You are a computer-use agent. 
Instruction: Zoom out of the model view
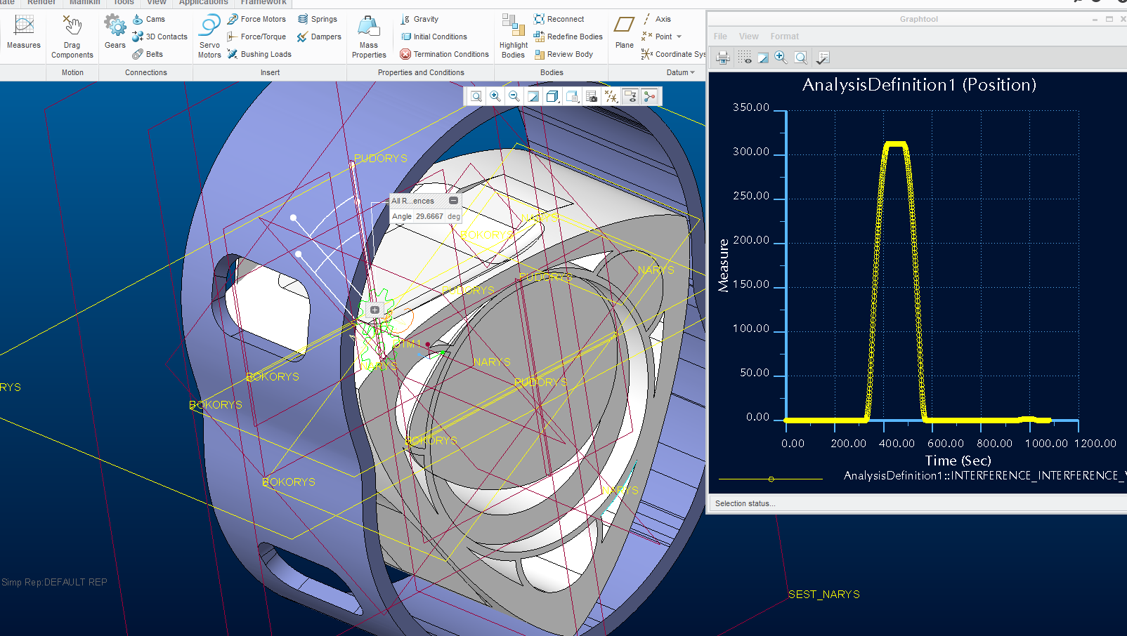tap(514, 97)
